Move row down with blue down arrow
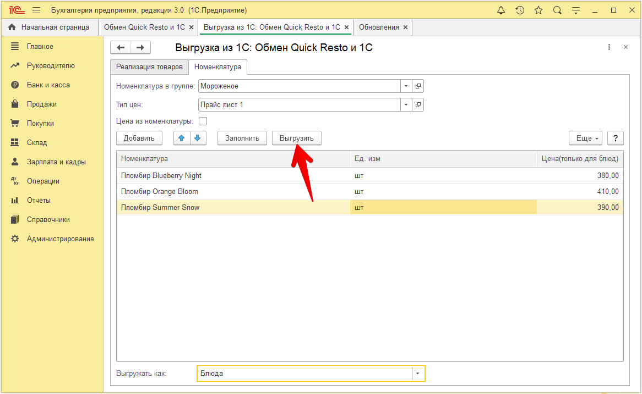 198,138
